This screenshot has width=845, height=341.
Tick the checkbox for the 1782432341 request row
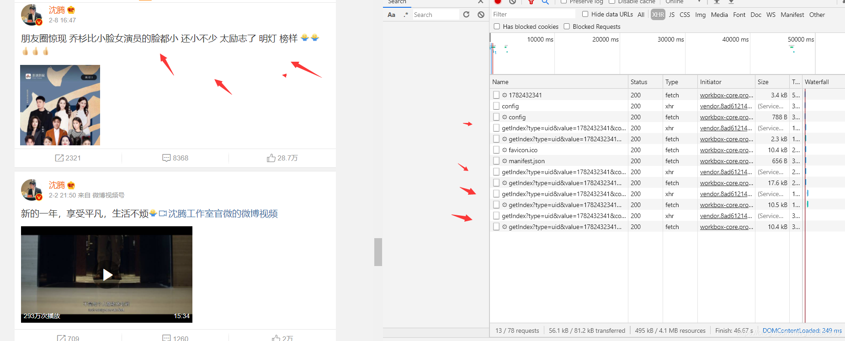tap(496, 95)
